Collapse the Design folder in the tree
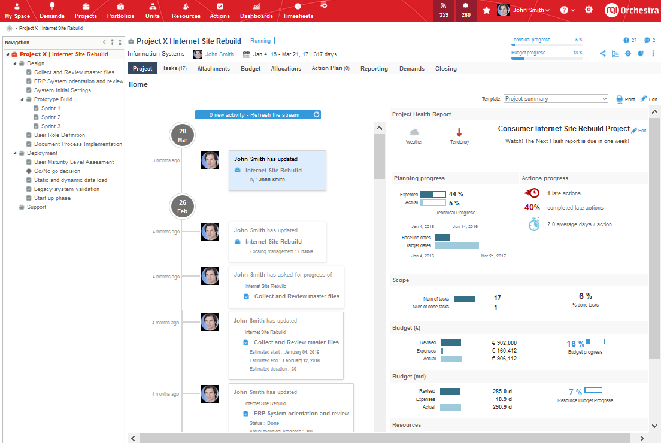 point(15,63)
